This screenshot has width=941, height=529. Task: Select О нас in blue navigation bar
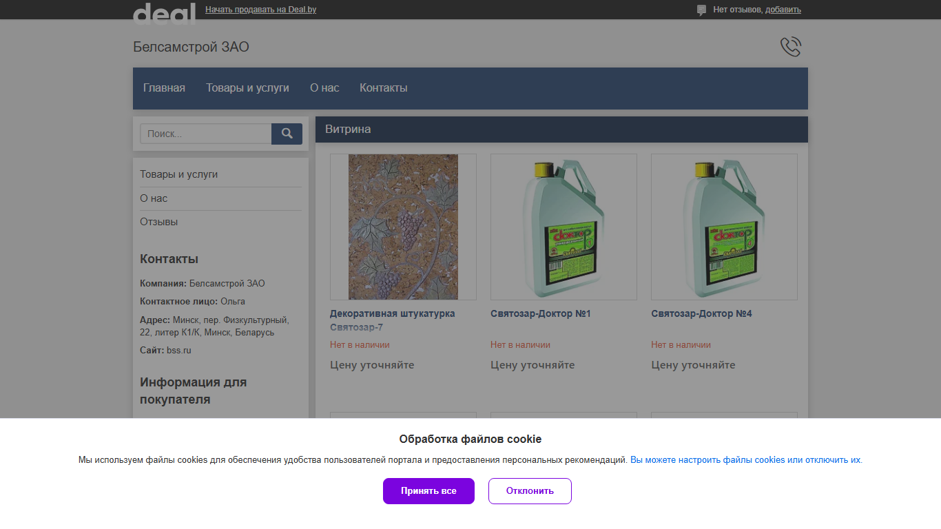[x=324, y=88]
